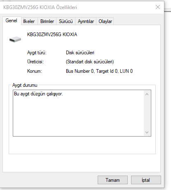Screen dimensions: 171x190
Task: Open the Birimler tab
Action: click(47, 21)
